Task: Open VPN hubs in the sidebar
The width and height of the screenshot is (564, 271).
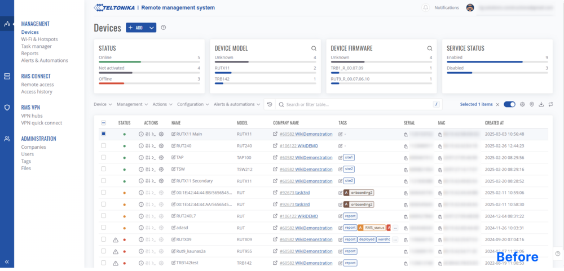Action: click(32, 115)
